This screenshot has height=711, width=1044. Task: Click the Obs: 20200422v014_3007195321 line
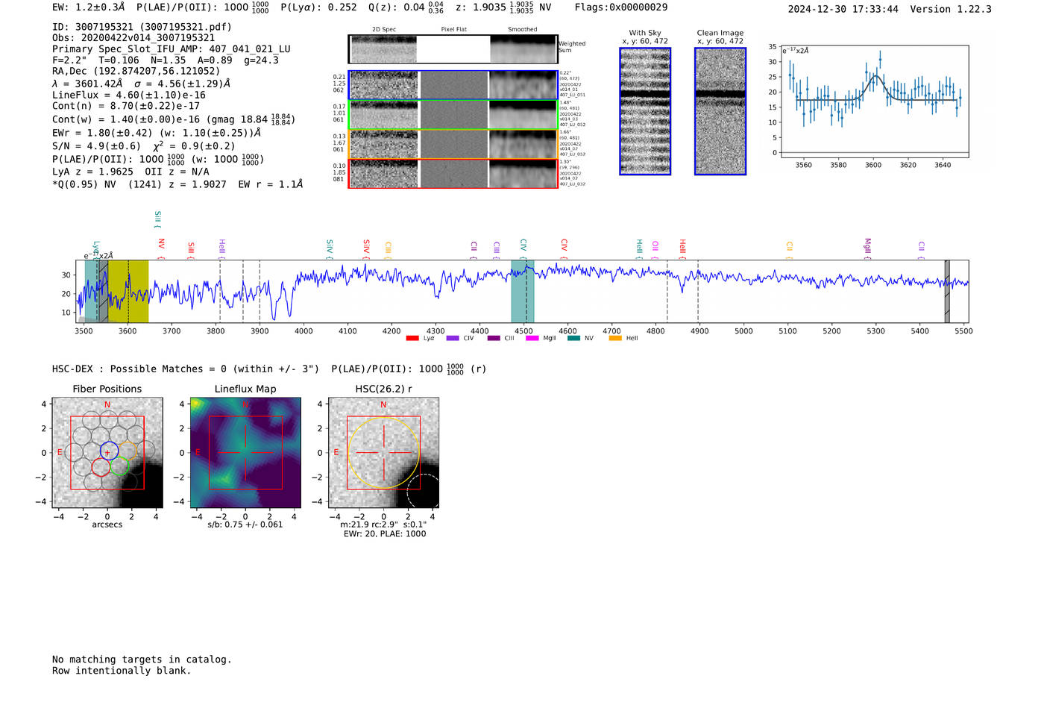[x=133, y=38]
